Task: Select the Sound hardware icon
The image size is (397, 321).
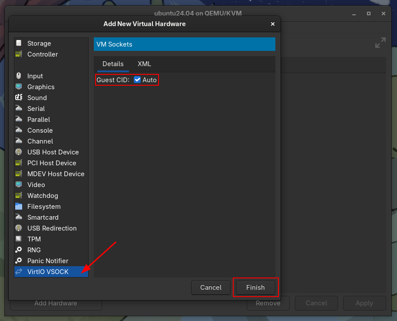Action: coord(19,98)
